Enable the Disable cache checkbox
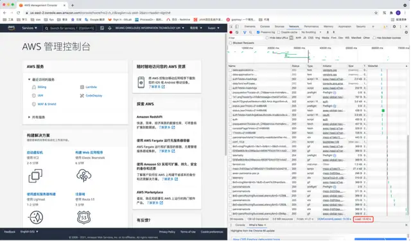411x241 pixels. click(x=279, y=32)
